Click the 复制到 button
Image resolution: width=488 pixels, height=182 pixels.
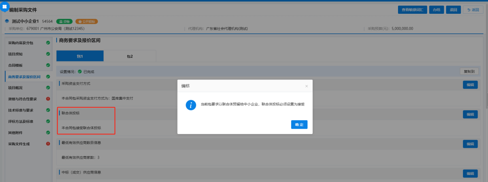click(x=469, y=71)
